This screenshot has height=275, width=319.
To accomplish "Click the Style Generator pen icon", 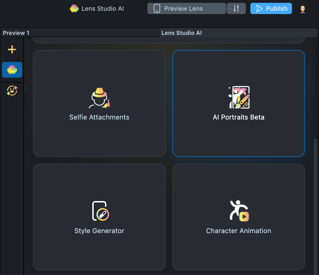I will [100, 211].
